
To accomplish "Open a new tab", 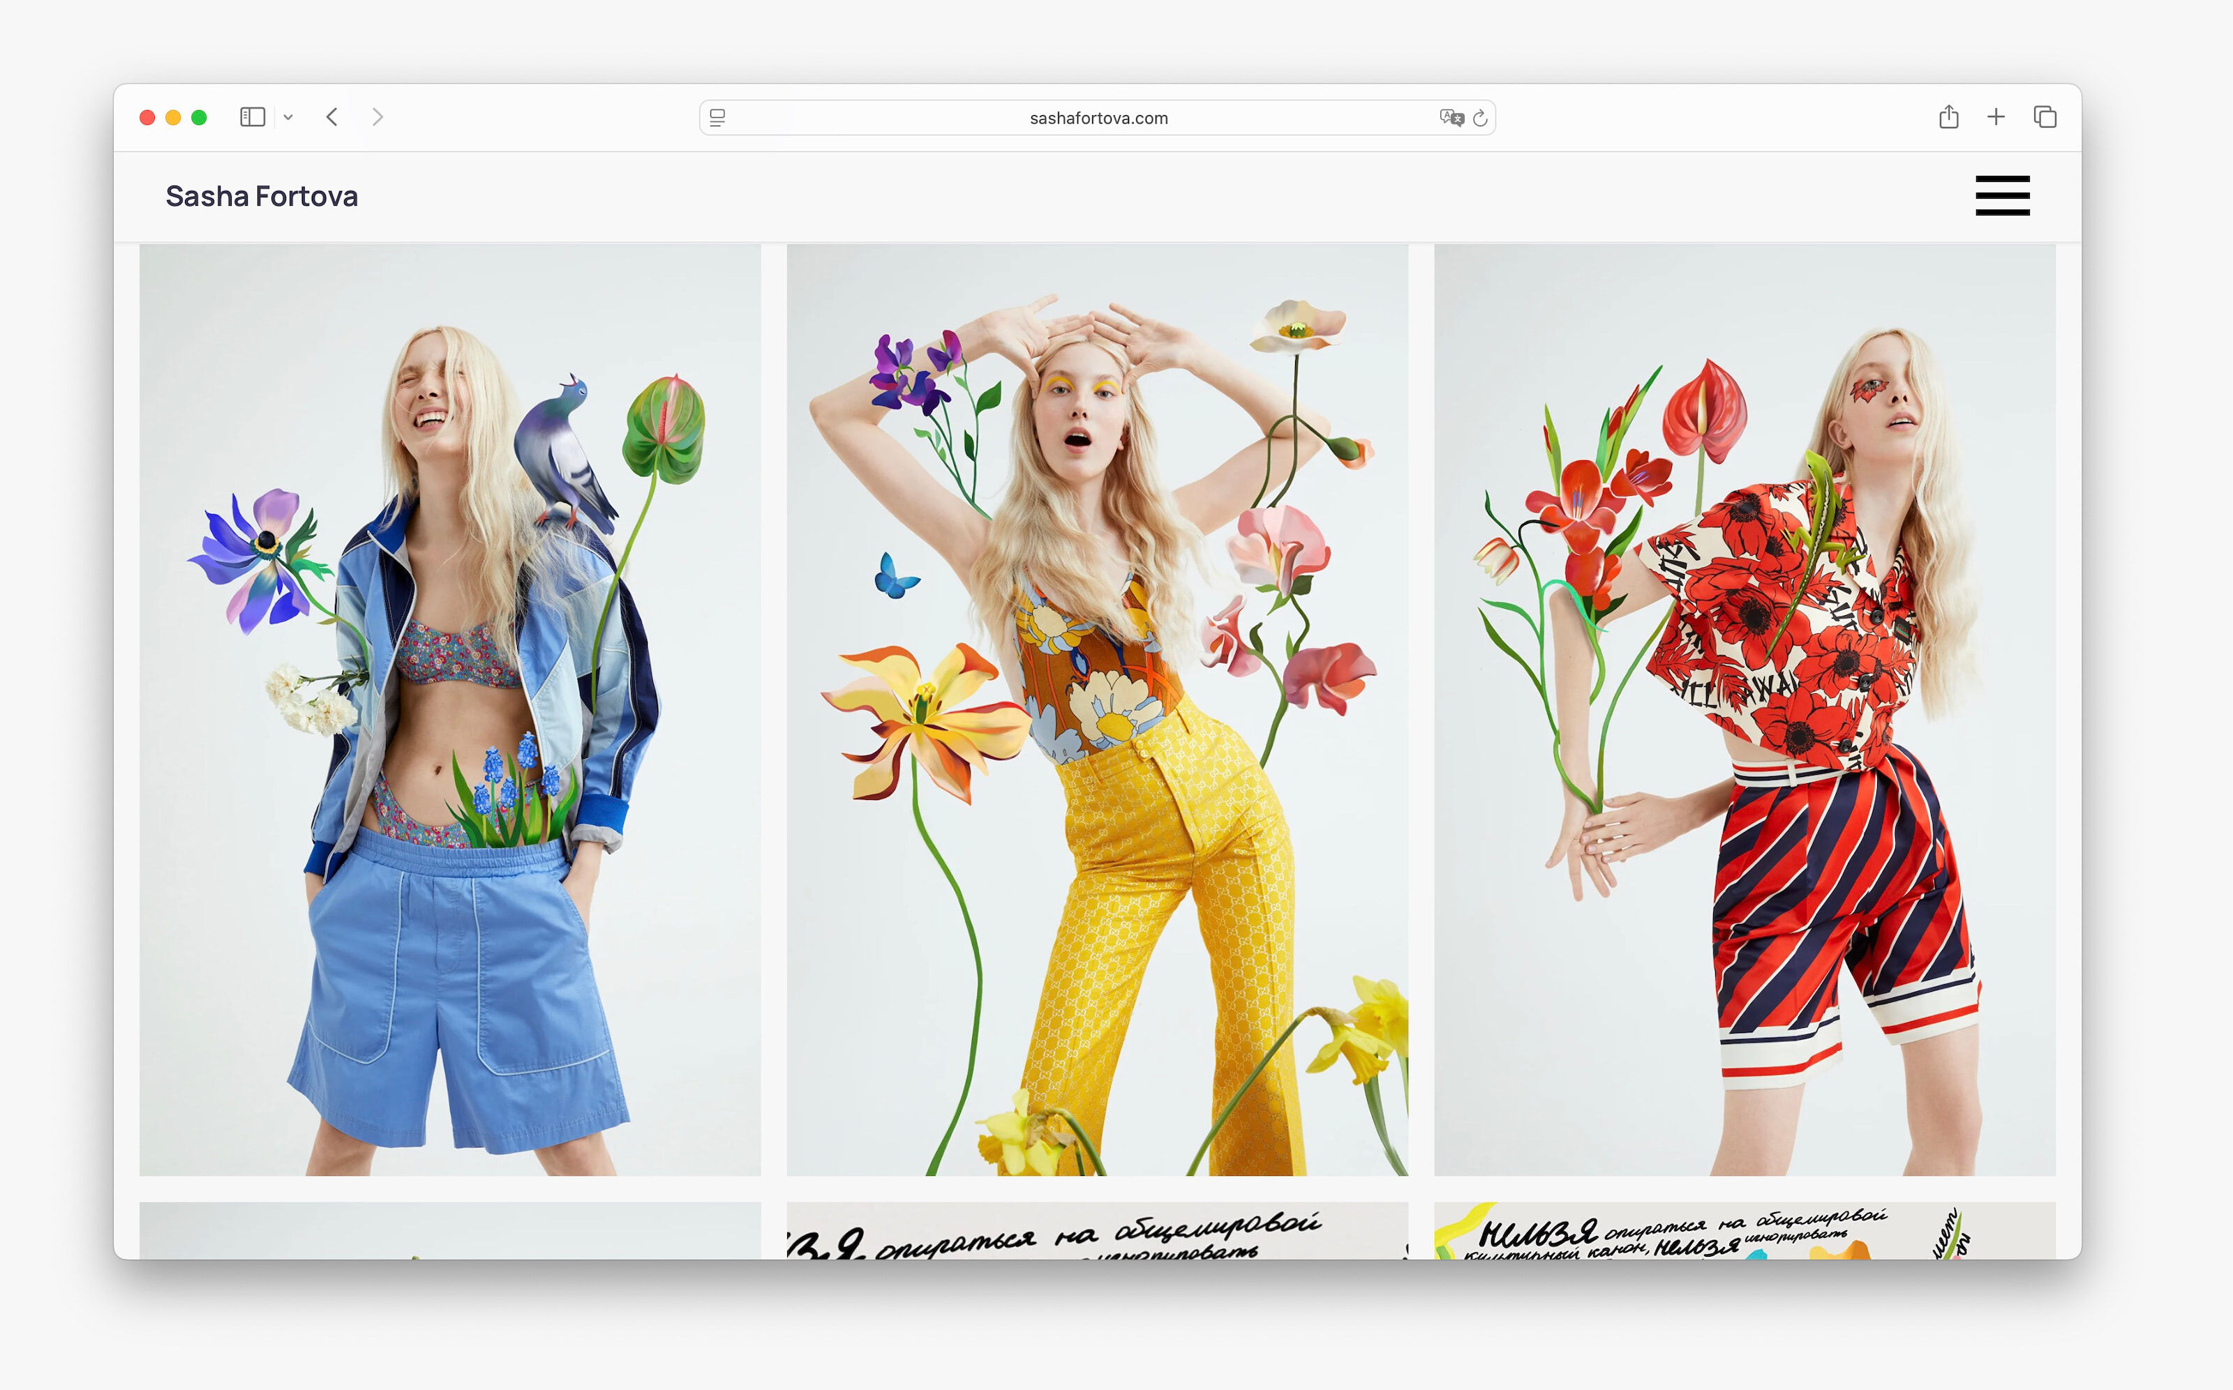I will [x=1996, y=116].
